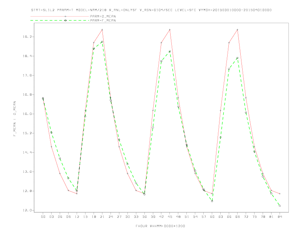
Task: Click the 81 forecast hour tick label
Action: click(x=271, y=217)
